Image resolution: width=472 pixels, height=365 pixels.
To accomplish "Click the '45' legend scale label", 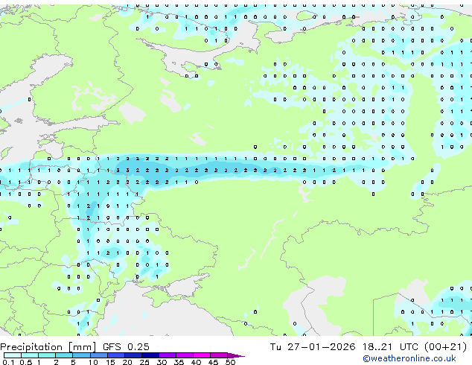I will [213, 362].
